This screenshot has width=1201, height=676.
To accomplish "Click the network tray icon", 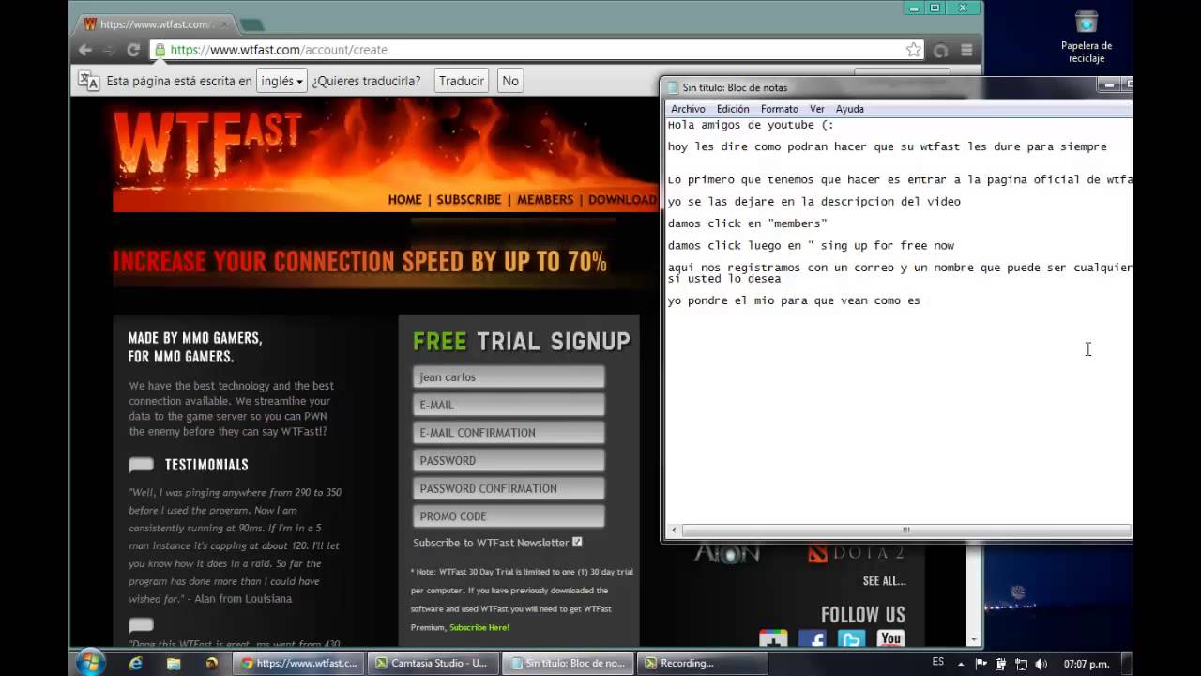I will [x=1021, y=664].
